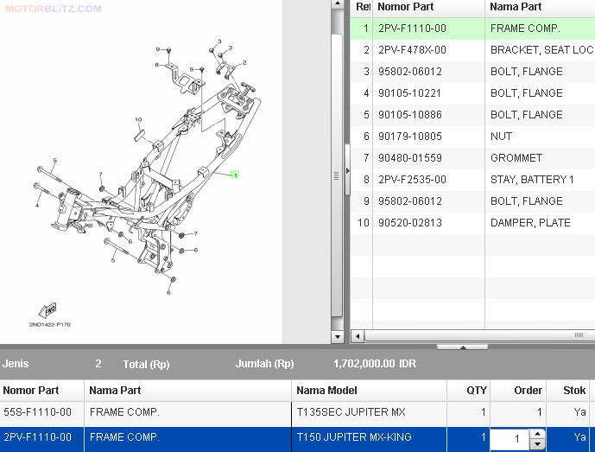The height and width of the screenshot is (452, 595).
Task: Decrease order quantity with the down stepper arrow
Action: pyautogui.click(x=536, y=444)
